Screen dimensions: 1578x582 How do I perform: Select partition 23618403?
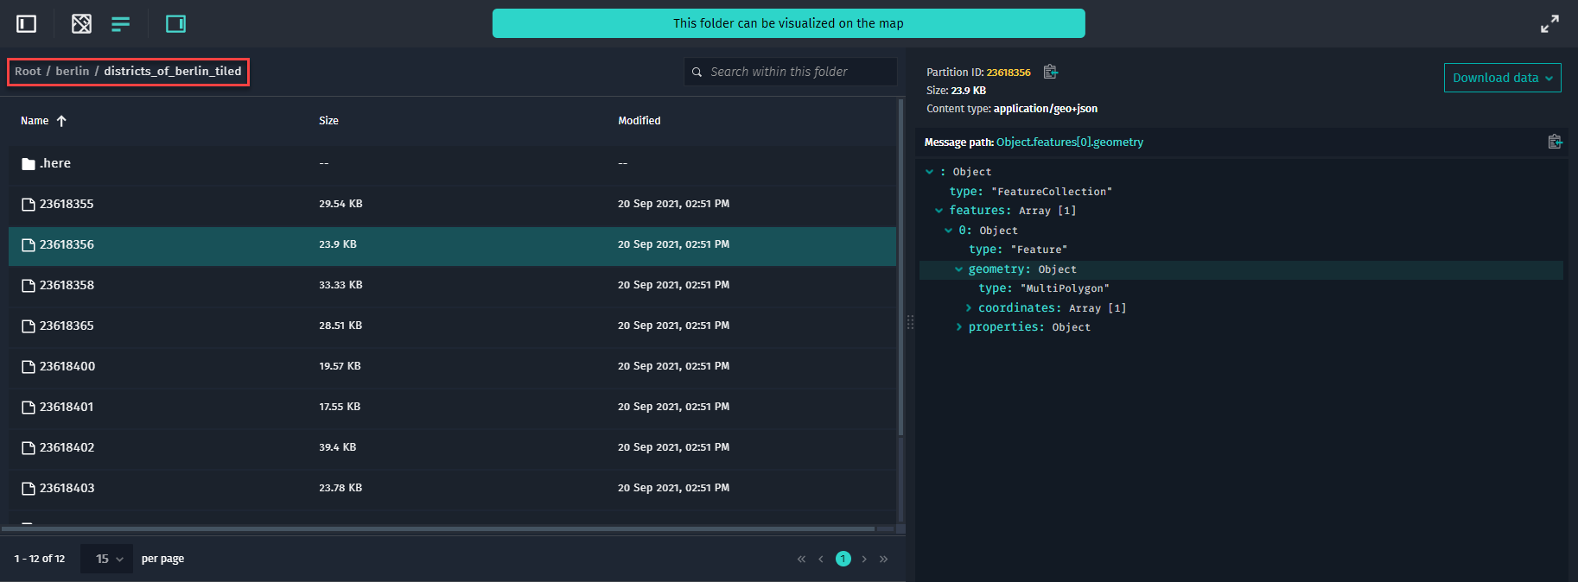(67, 488)
